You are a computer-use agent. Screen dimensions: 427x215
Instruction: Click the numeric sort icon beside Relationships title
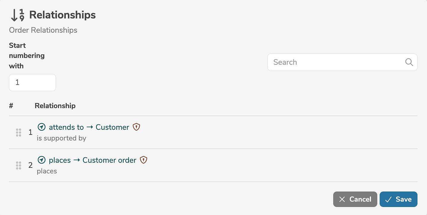click(x=16, y=15)
